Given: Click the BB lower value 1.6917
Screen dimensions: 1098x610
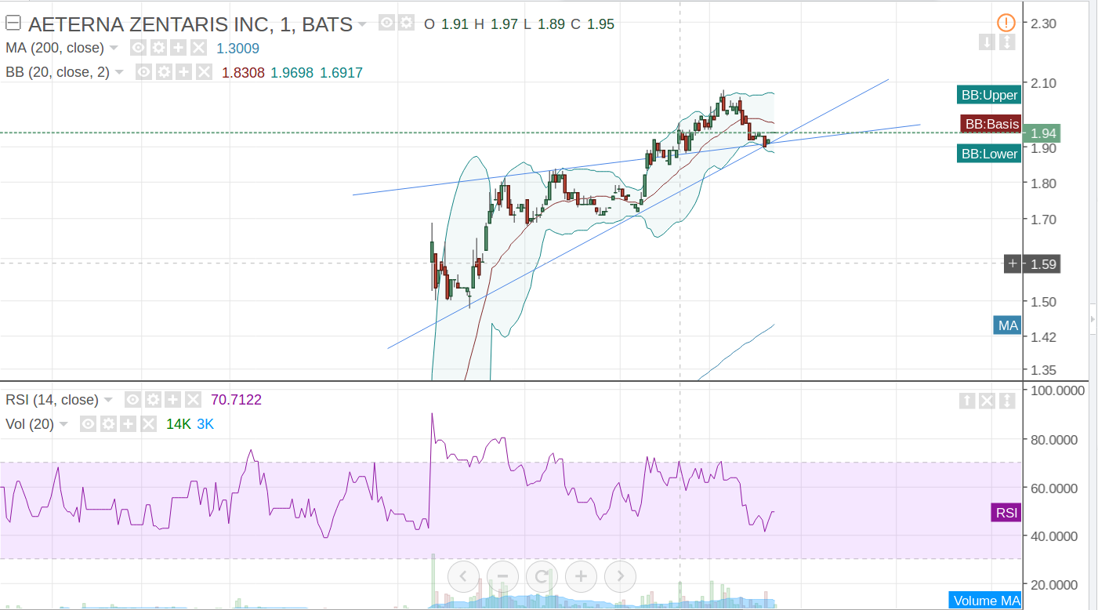Looking at the screenshot, I should click(341, 72).
